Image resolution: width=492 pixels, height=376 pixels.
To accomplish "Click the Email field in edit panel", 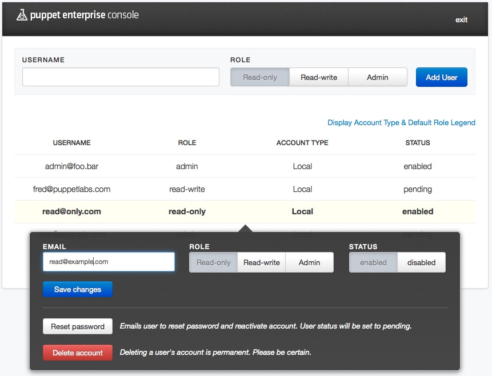I will [109, 262].
